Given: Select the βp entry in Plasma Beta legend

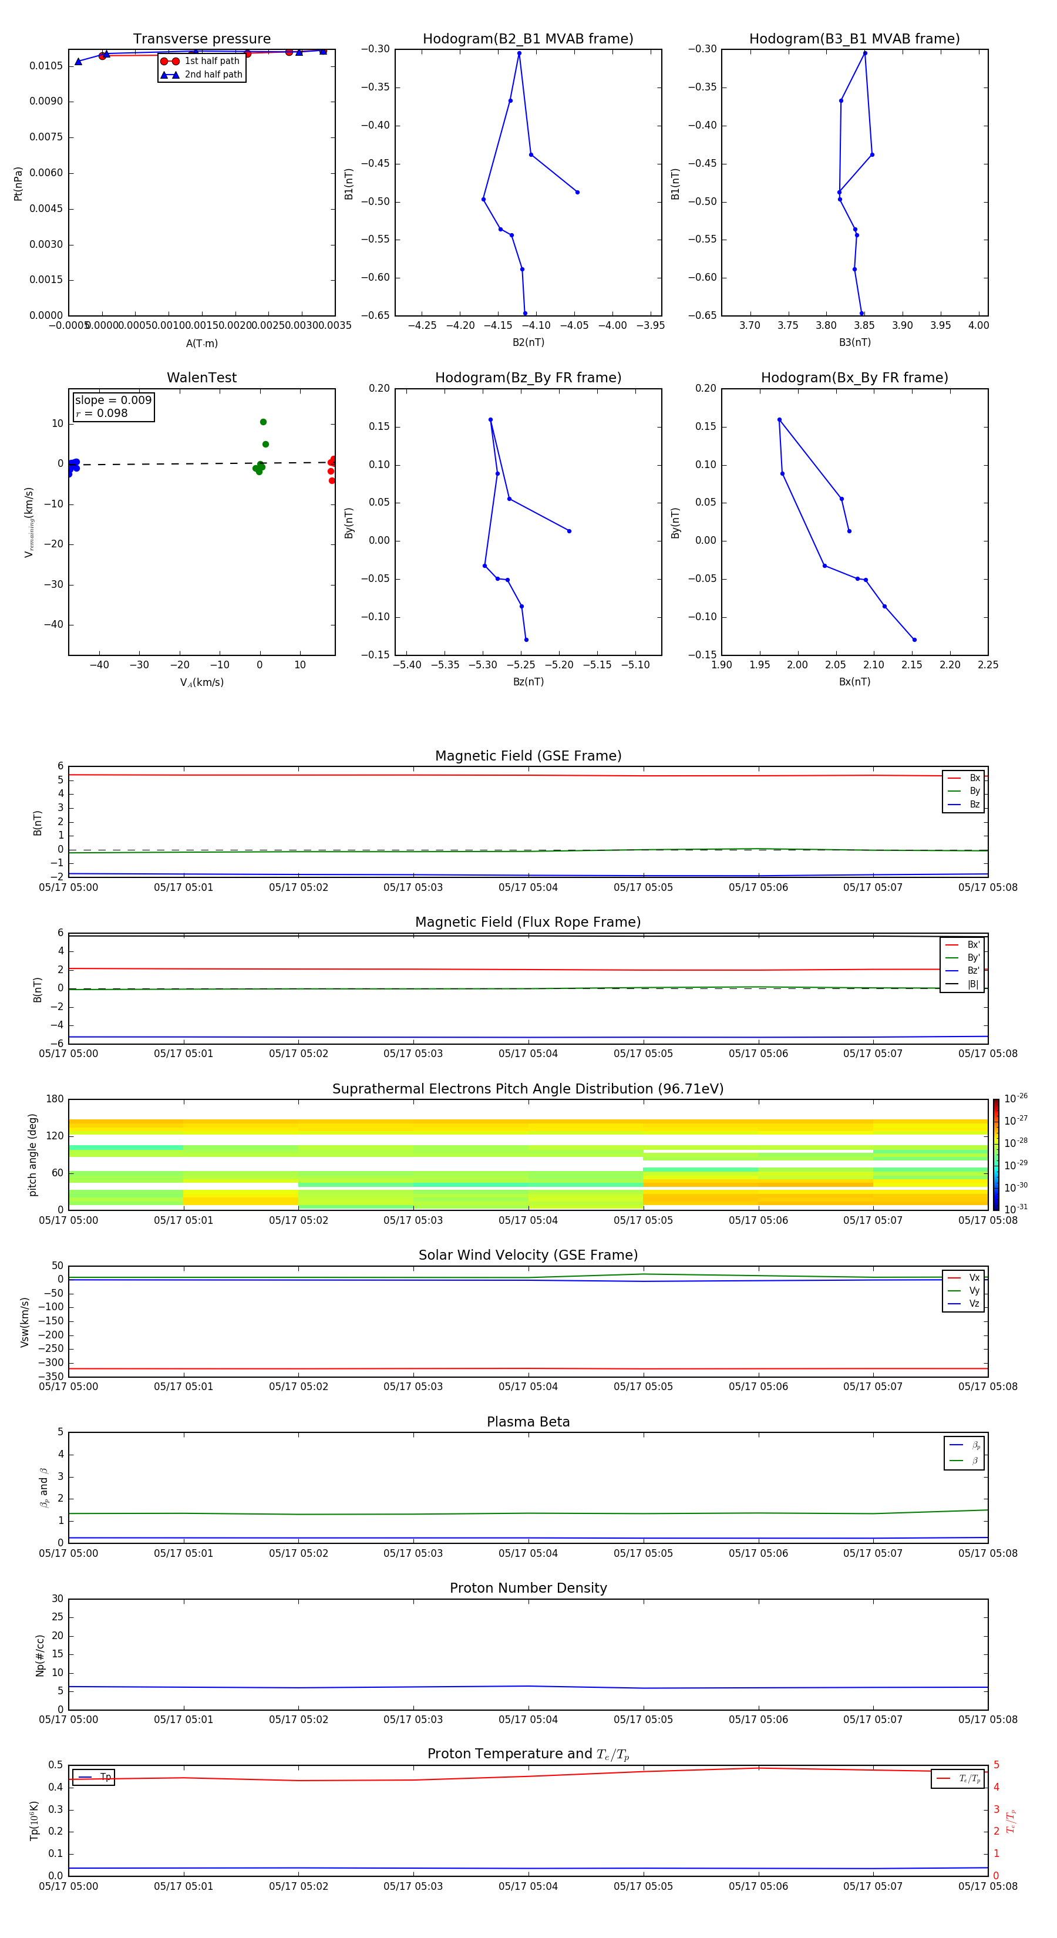Looking at the screenshot, I should [x=964, y=1445].
